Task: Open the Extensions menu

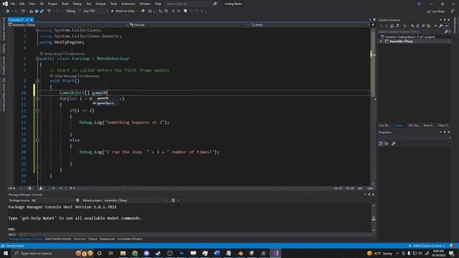Action: [x=128, y=4]
